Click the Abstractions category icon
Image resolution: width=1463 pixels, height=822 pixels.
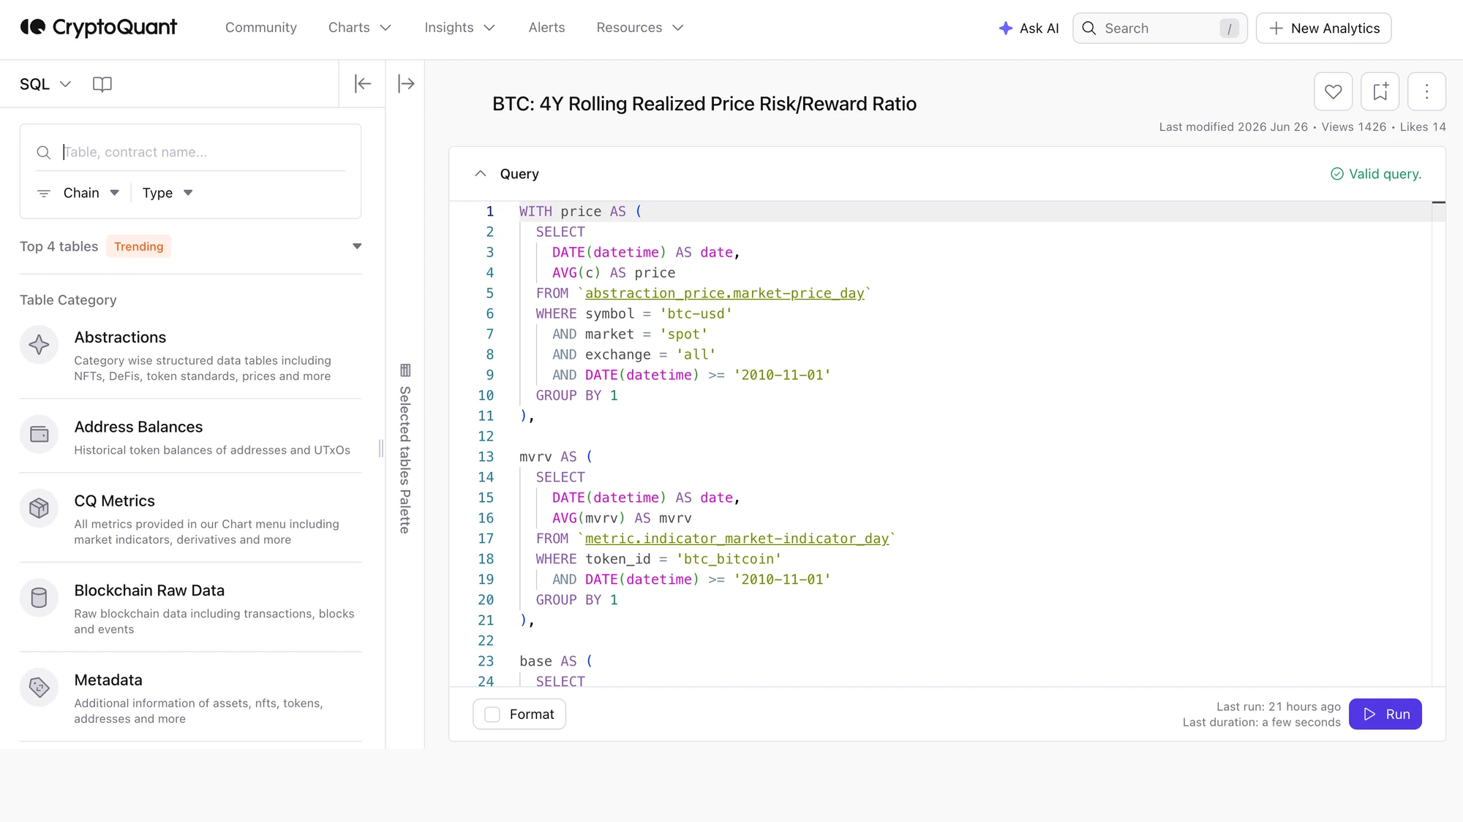coord(39,345)
